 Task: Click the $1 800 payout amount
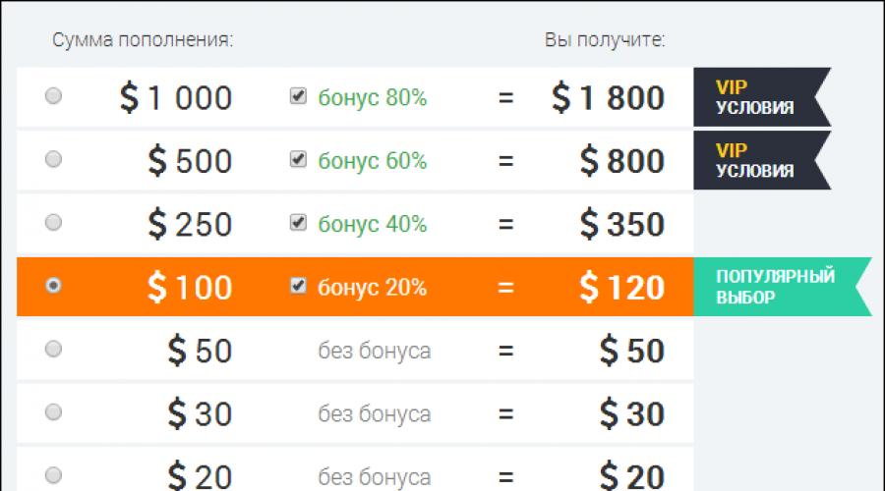coord(608,98)
